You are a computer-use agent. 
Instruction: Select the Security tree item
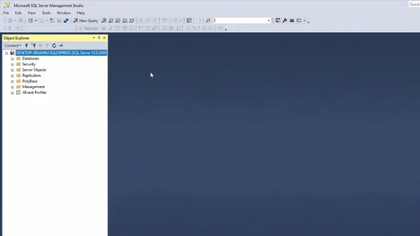pyautogui.click(x=29, y=64)
